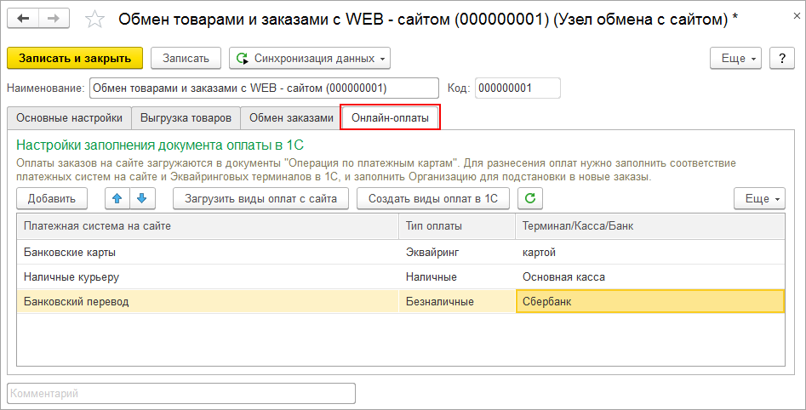Open the Синхронизация данных dropdown

310,59
